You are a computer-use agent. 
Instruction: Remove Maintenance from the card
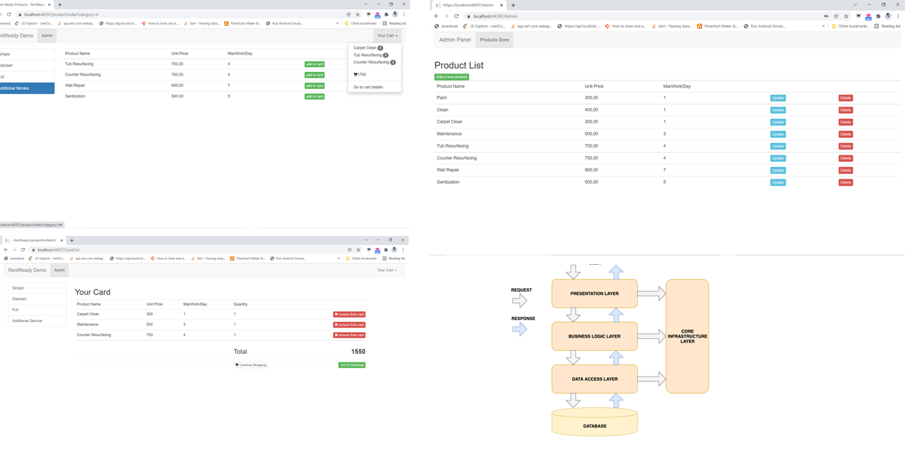coord(349,325)
